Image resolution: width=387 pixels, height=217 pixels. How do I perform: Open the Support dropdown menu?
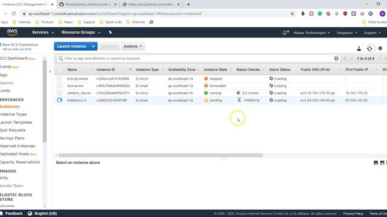click(x=372, y=33)
